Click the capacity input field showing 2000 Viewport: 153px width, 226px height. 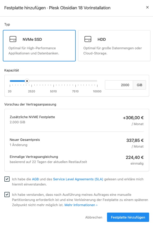119,85
